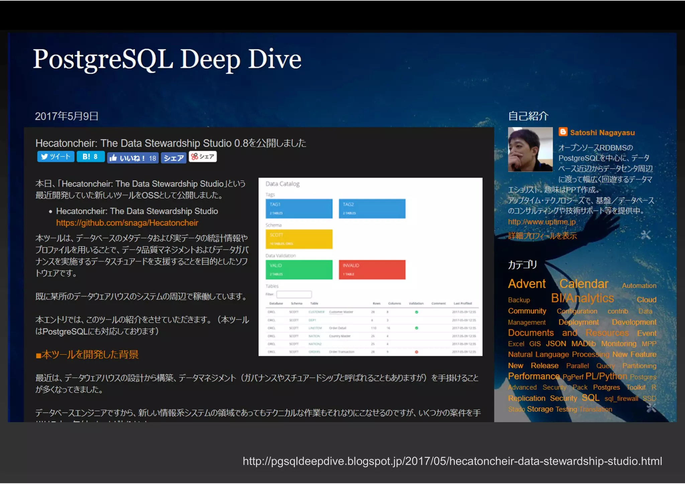Select the Storage category tag
The height and width of the screenshot is (484, 685).
tap(540, 409)
